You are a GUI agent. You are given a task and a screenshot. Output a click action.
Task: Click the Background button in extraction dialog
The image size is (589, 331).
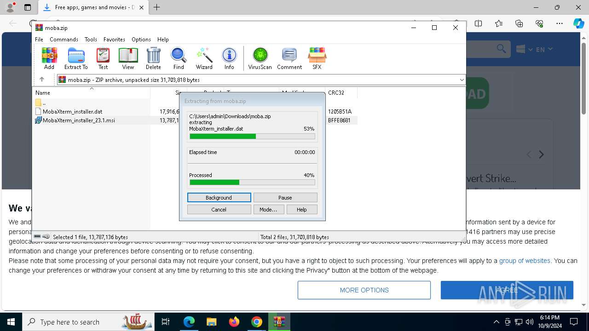[219, 198]
